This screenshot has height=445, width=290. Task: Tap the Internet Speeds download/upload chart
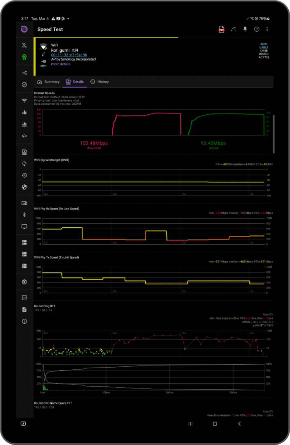(x=153, y=122)
